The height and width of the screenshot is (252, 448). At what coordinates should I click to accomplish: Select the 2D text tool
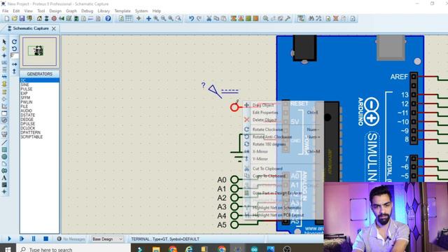(4, 178)
